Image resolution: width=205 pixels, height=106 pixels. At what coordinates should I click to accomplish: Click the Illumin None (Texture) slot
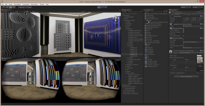tap(200, 68)
